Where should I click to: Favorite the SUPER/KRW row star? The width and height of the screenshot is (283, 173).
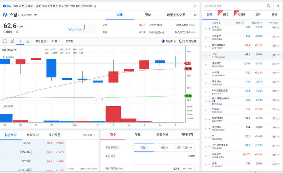tap(206, 128)
